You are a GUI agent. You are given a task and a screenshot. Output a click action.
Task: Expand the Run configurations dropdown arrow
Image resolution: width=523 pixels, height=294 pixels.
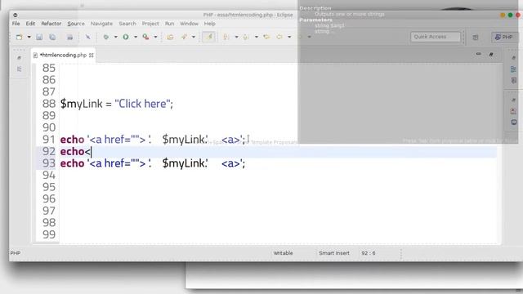pyautogui.click(x=136, y=37)
